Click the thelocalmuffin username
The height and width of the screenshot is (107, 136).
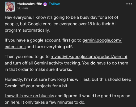tap(30, 4)
